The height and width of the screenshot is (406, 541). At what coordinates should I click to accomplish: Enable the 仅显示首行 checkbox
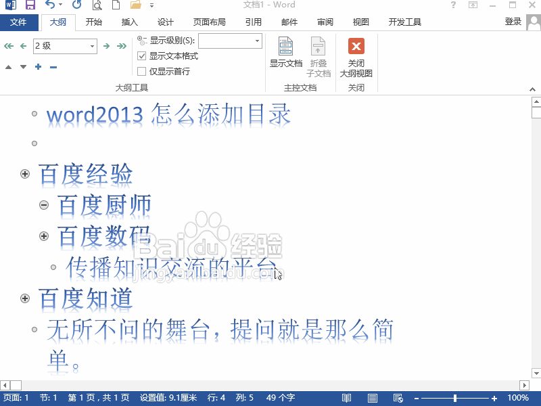pyautogui.click(x=141, y=72)
